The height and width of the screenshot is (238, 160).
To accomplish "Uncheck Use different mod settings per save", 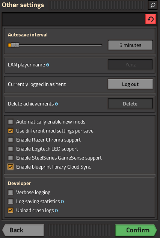I will tap(11, 131).
